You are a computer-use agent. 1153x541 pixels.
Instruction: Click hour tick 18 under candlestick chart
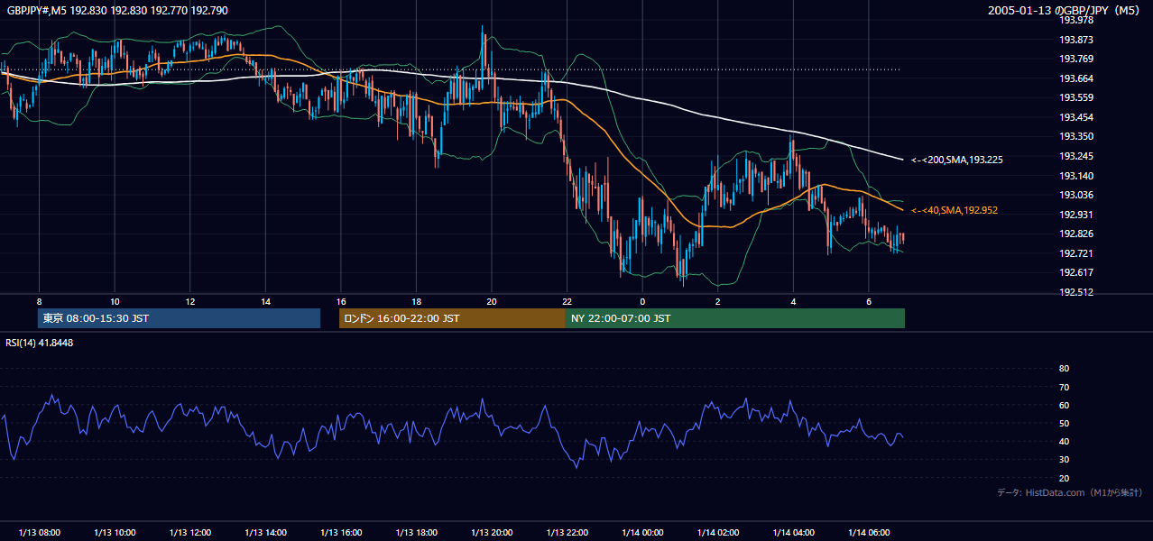416,301
